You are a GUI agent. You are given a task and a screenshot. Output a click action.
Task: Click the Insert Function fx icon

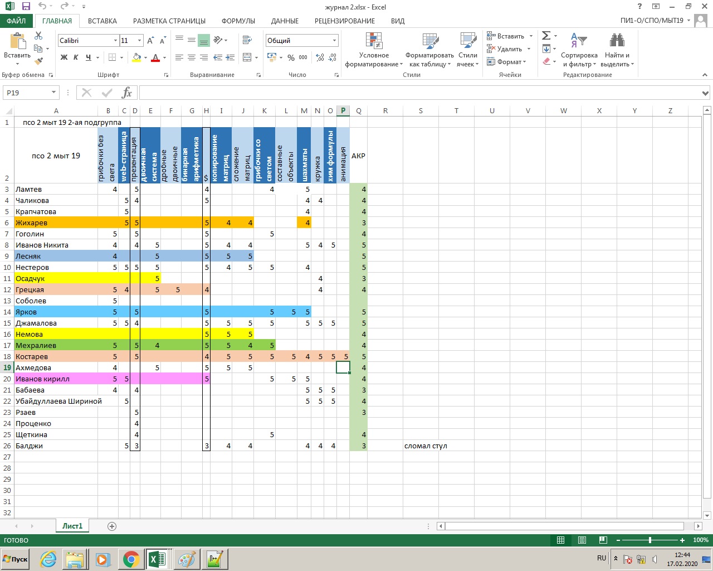pos(127,93)
